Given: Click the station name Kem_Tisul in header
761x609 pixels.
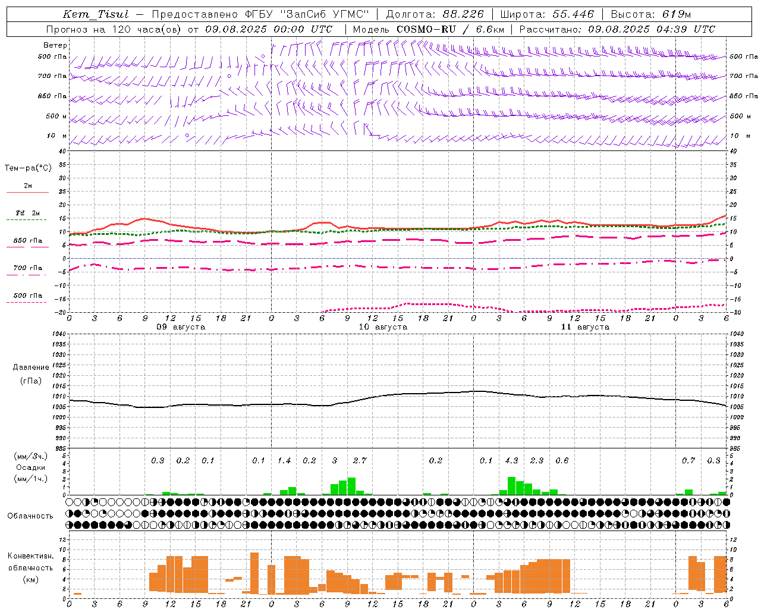Looking at the screenshot, I should click(95, 14).
